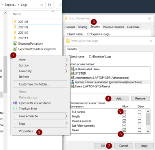Image resolution: width=155 pixels, height=150 pixels.
Task: Click the ExpectusPortalJavascript.xml file icon
Action: pos(15,49)
